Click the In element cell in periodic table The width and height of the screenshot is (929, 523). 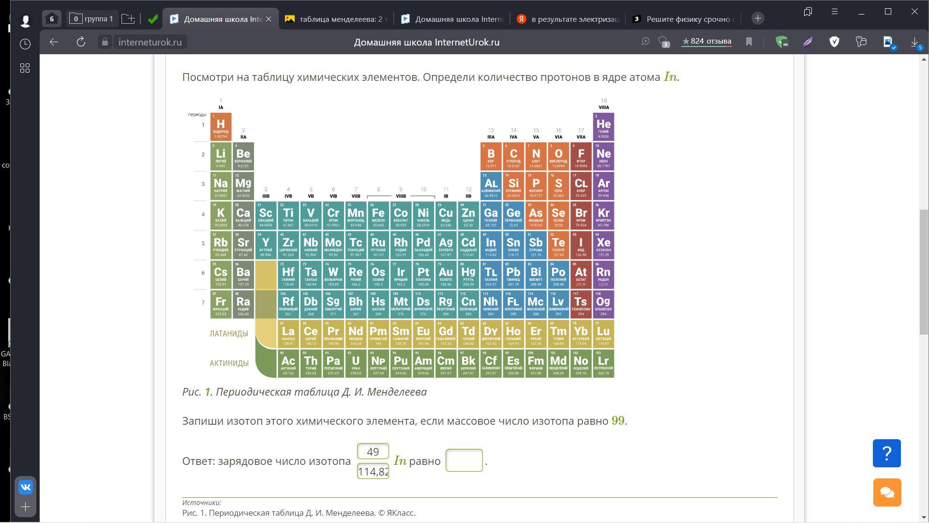tap(491, 245)
